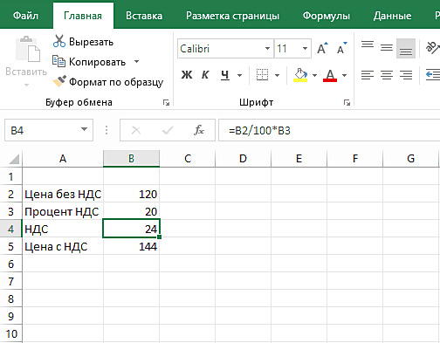This screenshot has width=440, height=343.
Task: Toggle underline formatting (Ч)
Action: click(x=224, y=75)
